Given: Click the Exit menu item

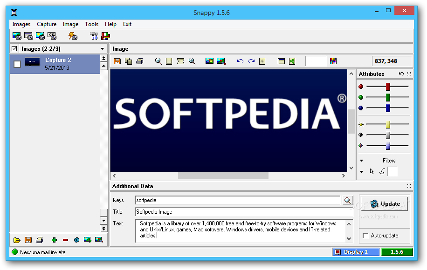Looking at the screenshot, I should click(x=127, y=24).
